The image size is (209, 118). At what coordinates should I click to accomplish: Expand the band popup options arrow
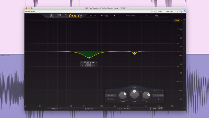(x=96, y=66)
